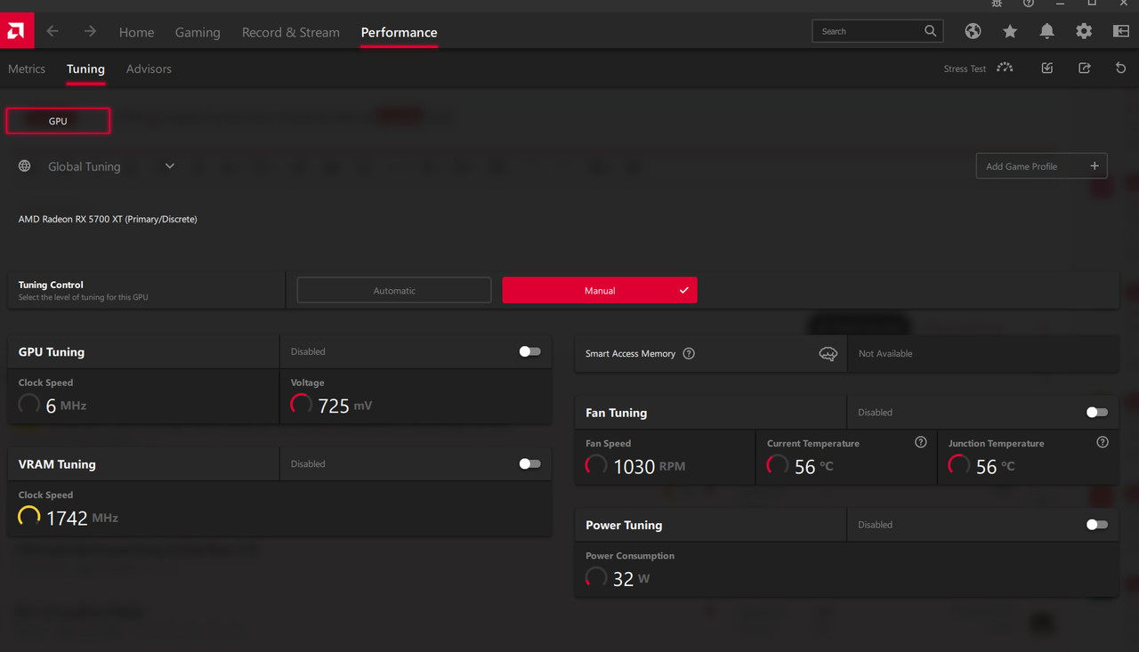Expand the Global Tuning dropdown chevron
Viewport: 1139px width, 652px height.
pos(170,166)
